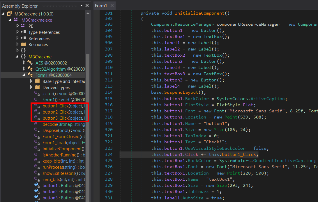
Task: Click the References node icon
Action: click(24, 38)
